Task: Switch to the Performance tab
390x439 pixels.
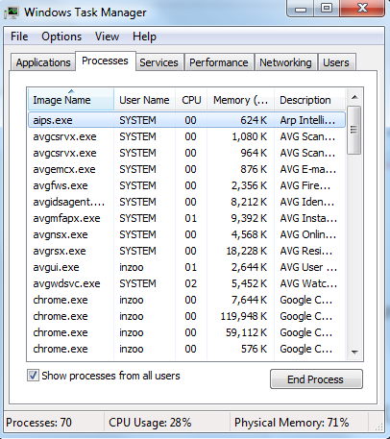Action: coord(219,62)
